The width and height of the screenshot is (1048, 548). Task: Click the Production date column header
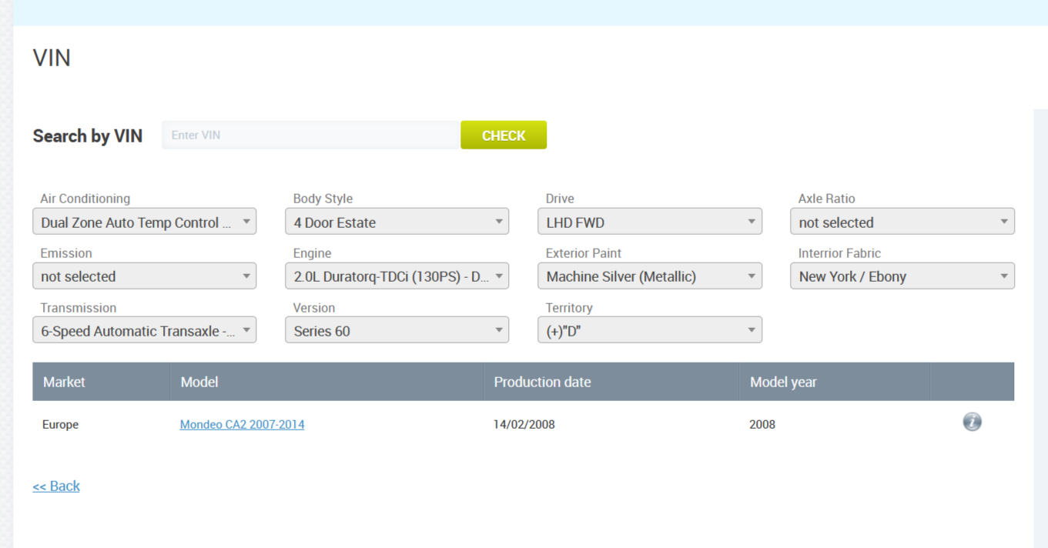click(542, 382)
